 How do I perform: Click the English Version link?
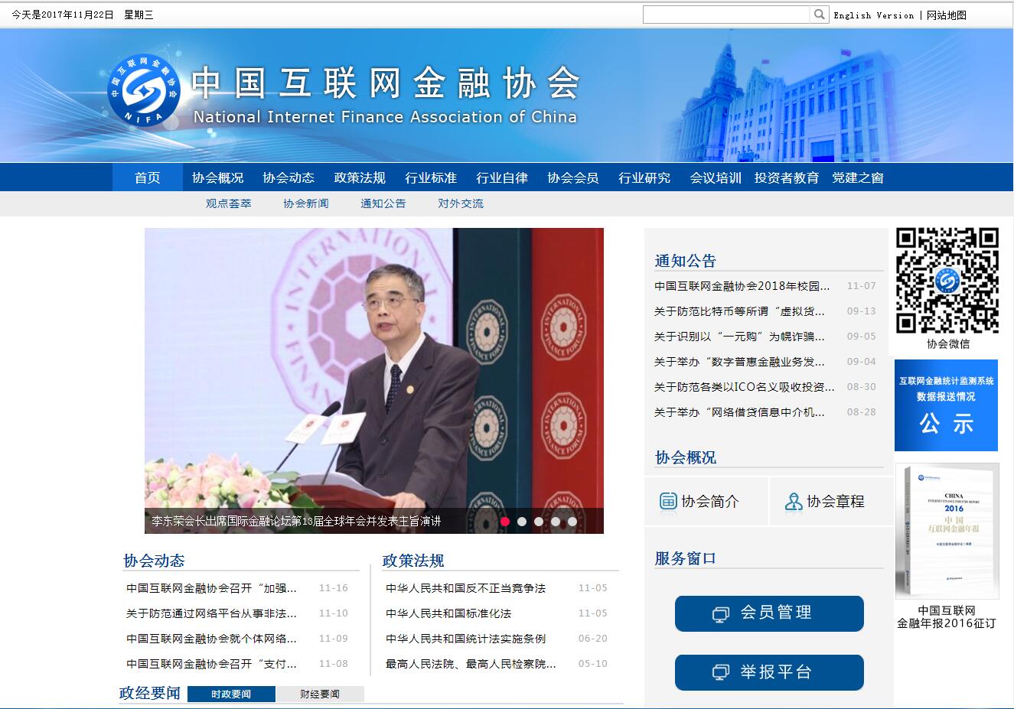874,15
